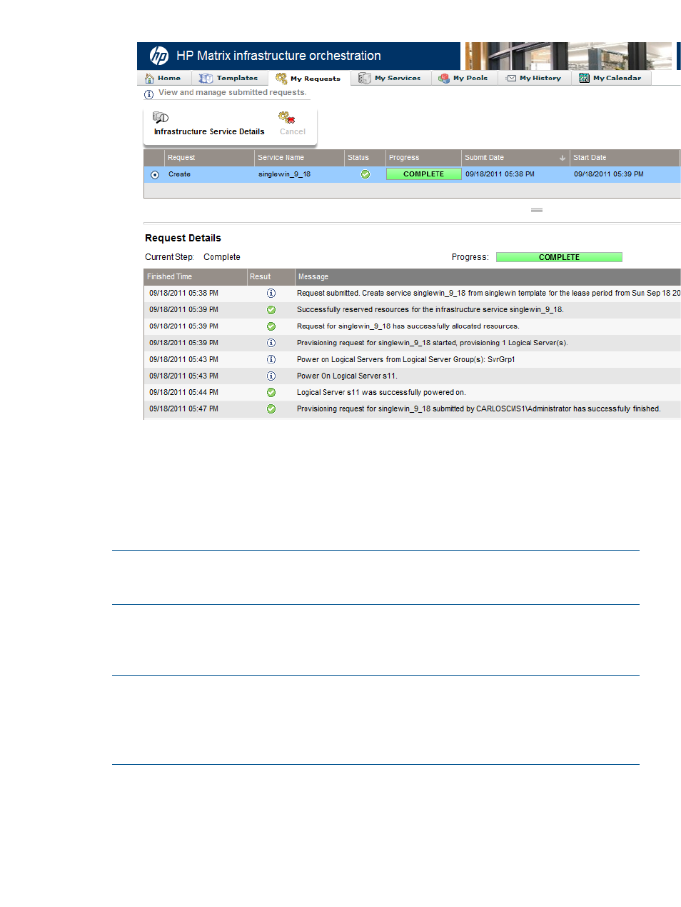This screenshot has width=681, height=907.
Task: Click the Request Details COMPLETE progress bar
Action: [x=559, y=257]
